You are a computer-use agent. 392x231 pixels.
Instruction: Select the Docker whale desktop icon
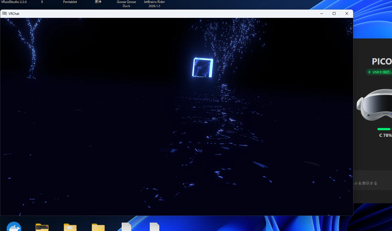14,227
